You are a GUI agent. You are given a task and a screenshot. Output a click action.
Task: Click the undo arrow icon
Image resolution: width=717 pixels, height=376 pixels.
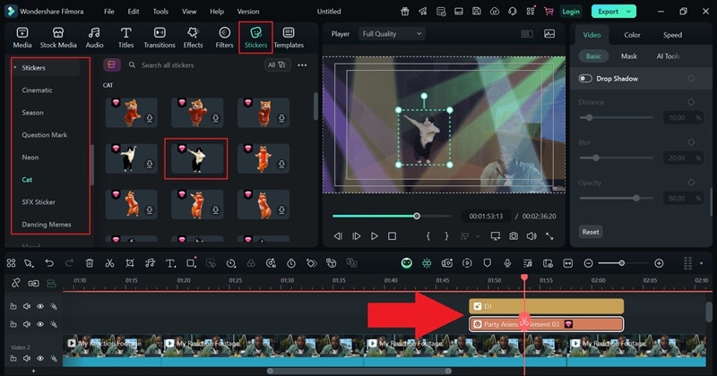click(49, 262)
